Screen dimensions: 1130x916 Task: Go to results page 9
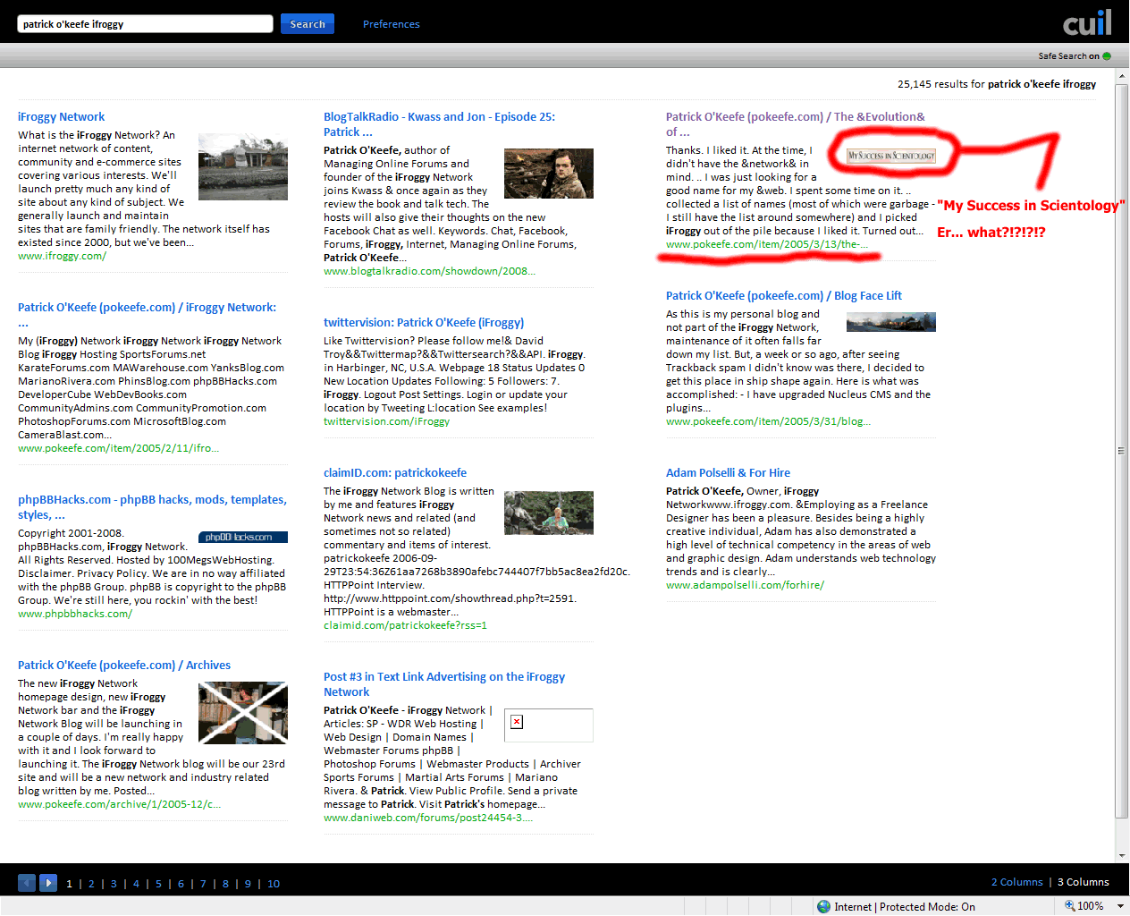[248, 884]
